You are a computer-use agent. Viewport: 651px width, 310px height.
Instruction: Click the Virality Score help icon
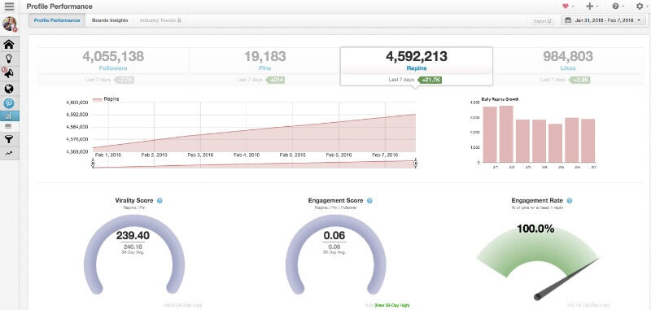(159, 201)
